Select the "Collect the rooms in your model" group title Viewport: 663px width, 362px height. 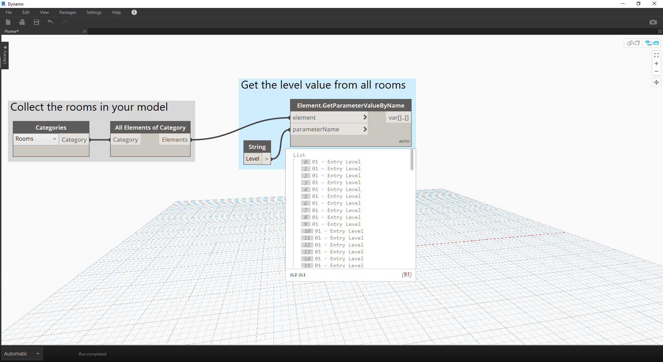[89, 107]
